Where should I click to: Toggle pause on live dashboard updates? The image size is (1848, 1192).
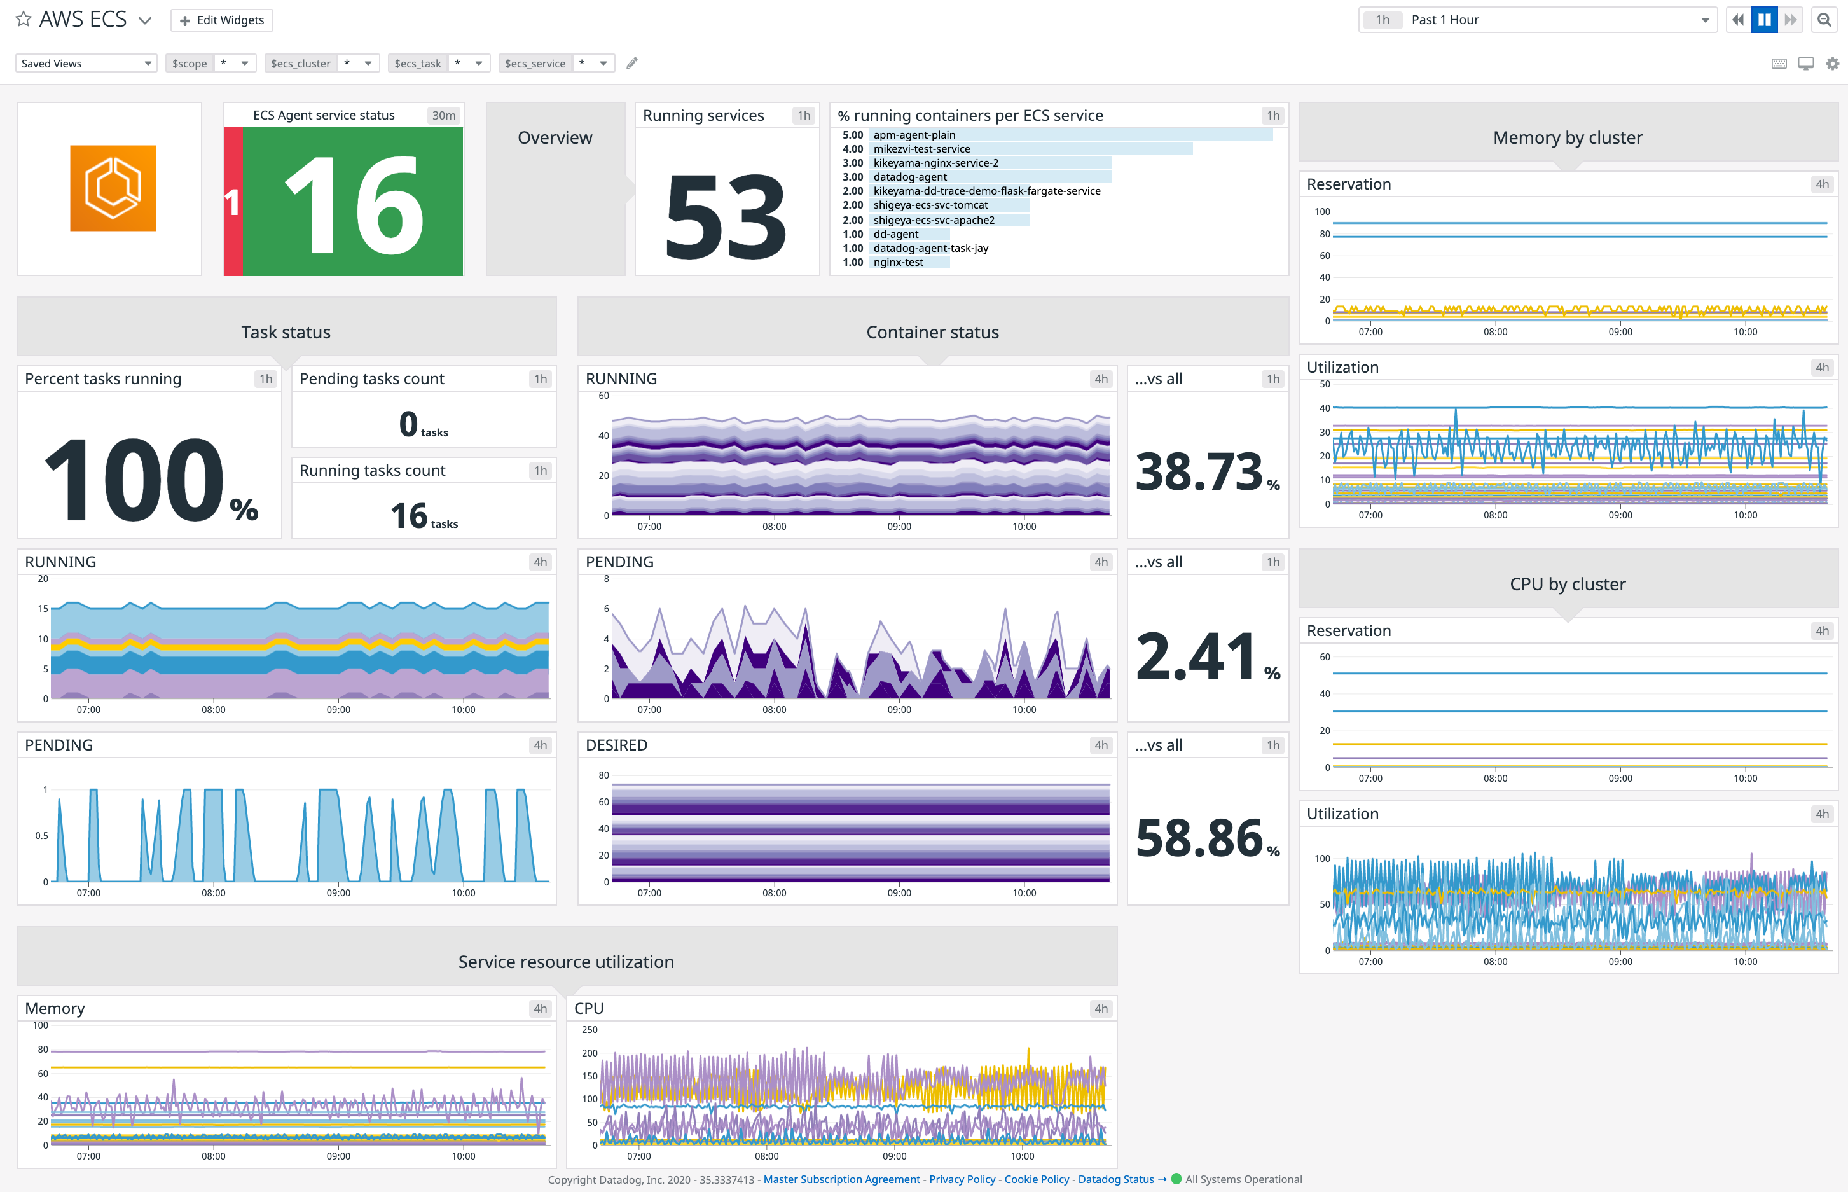[x=1763, y=19]
